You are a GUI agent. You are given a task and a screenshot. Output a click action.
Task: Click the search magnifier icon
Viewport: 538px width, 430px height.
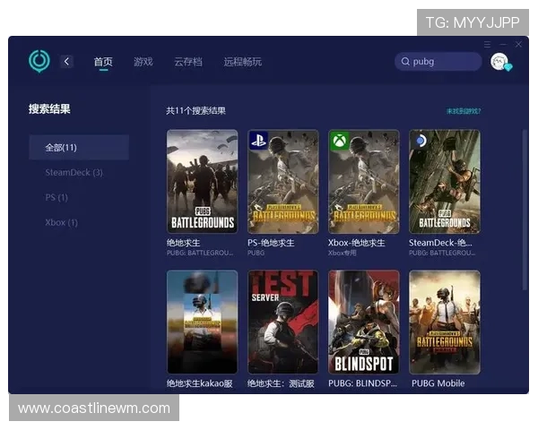[x=405, y=62]
